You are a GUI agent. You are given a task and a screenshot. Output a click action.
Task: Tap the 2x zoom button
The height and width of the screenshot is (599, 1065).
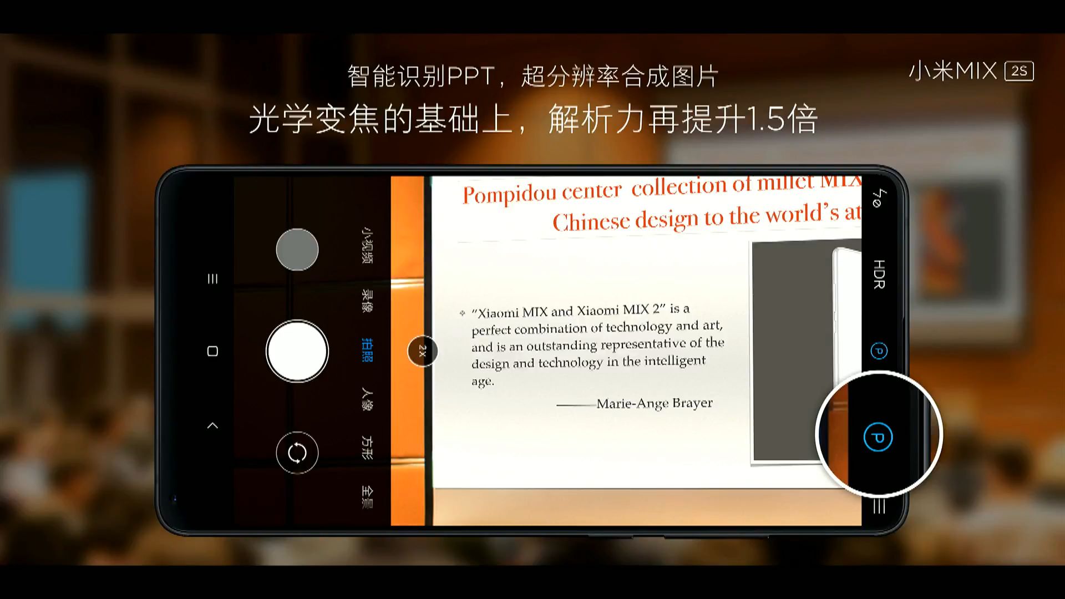pyautogui.click(x=422, y=351)
